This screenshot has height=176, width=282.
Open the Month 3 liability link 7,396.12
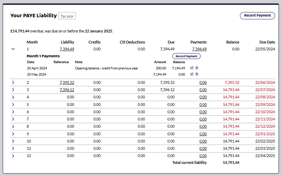click(67, 90)
